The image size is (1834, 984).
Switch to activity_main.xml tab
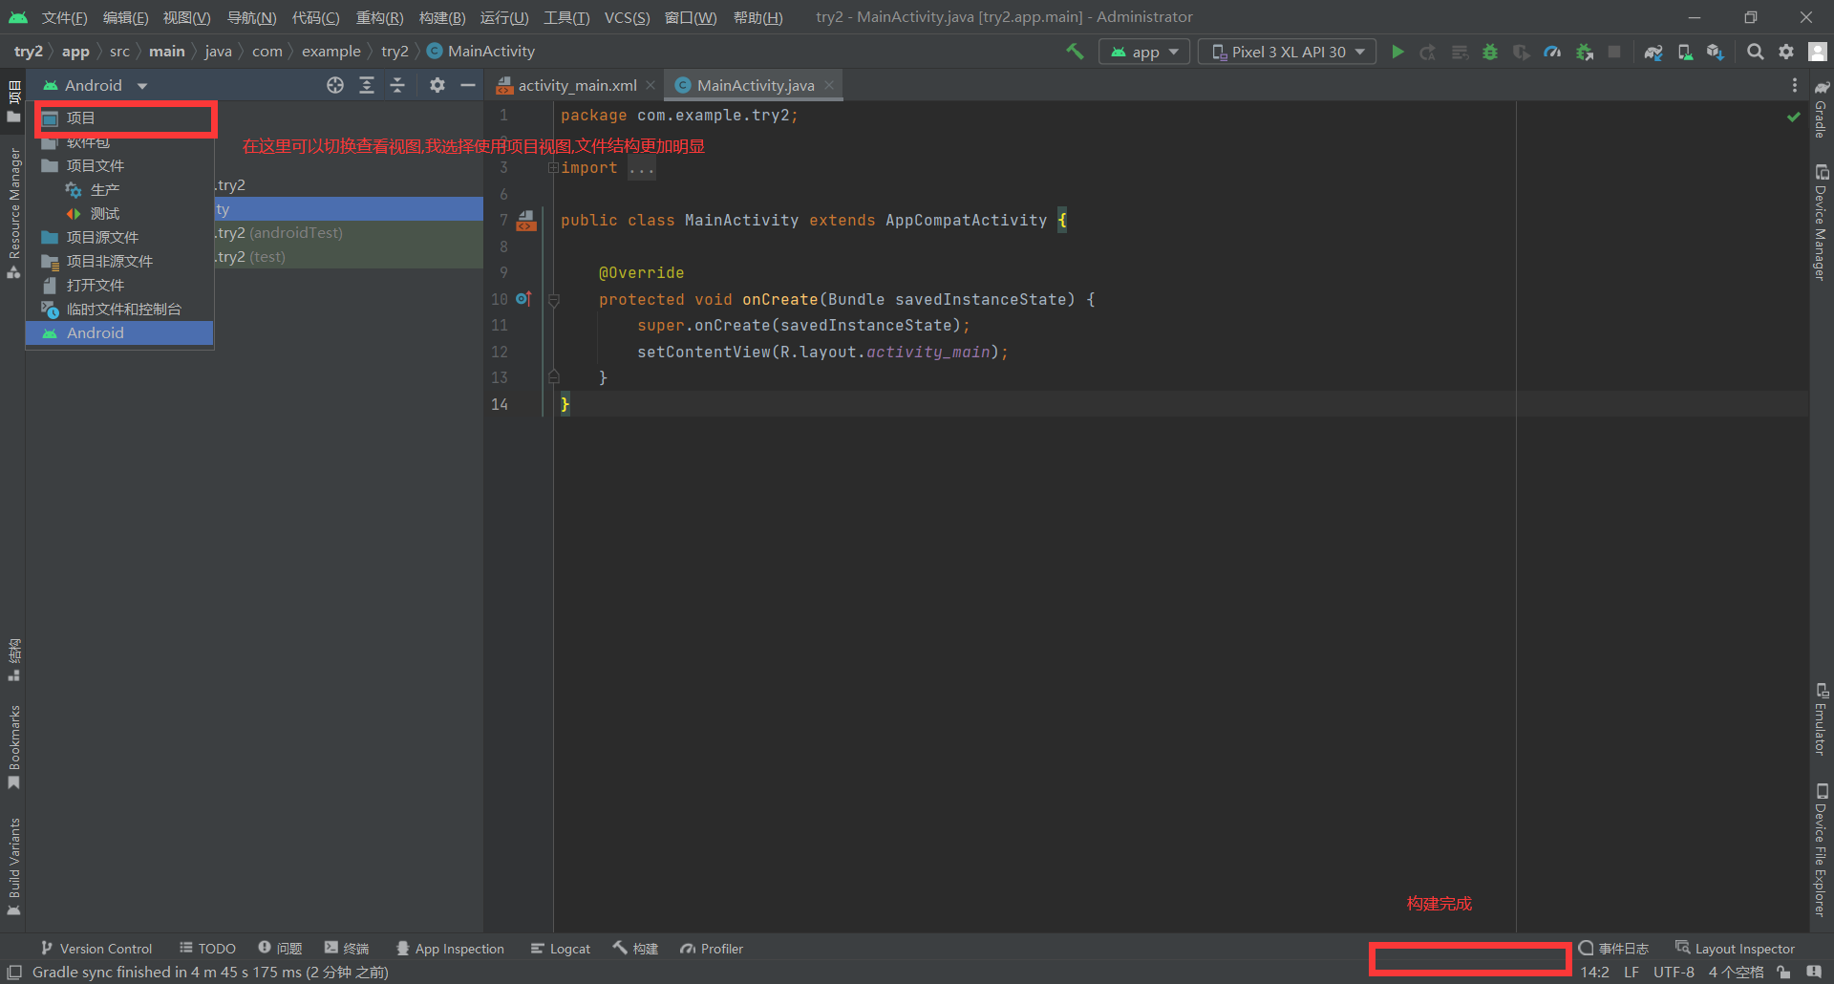(x=576, y=85)
